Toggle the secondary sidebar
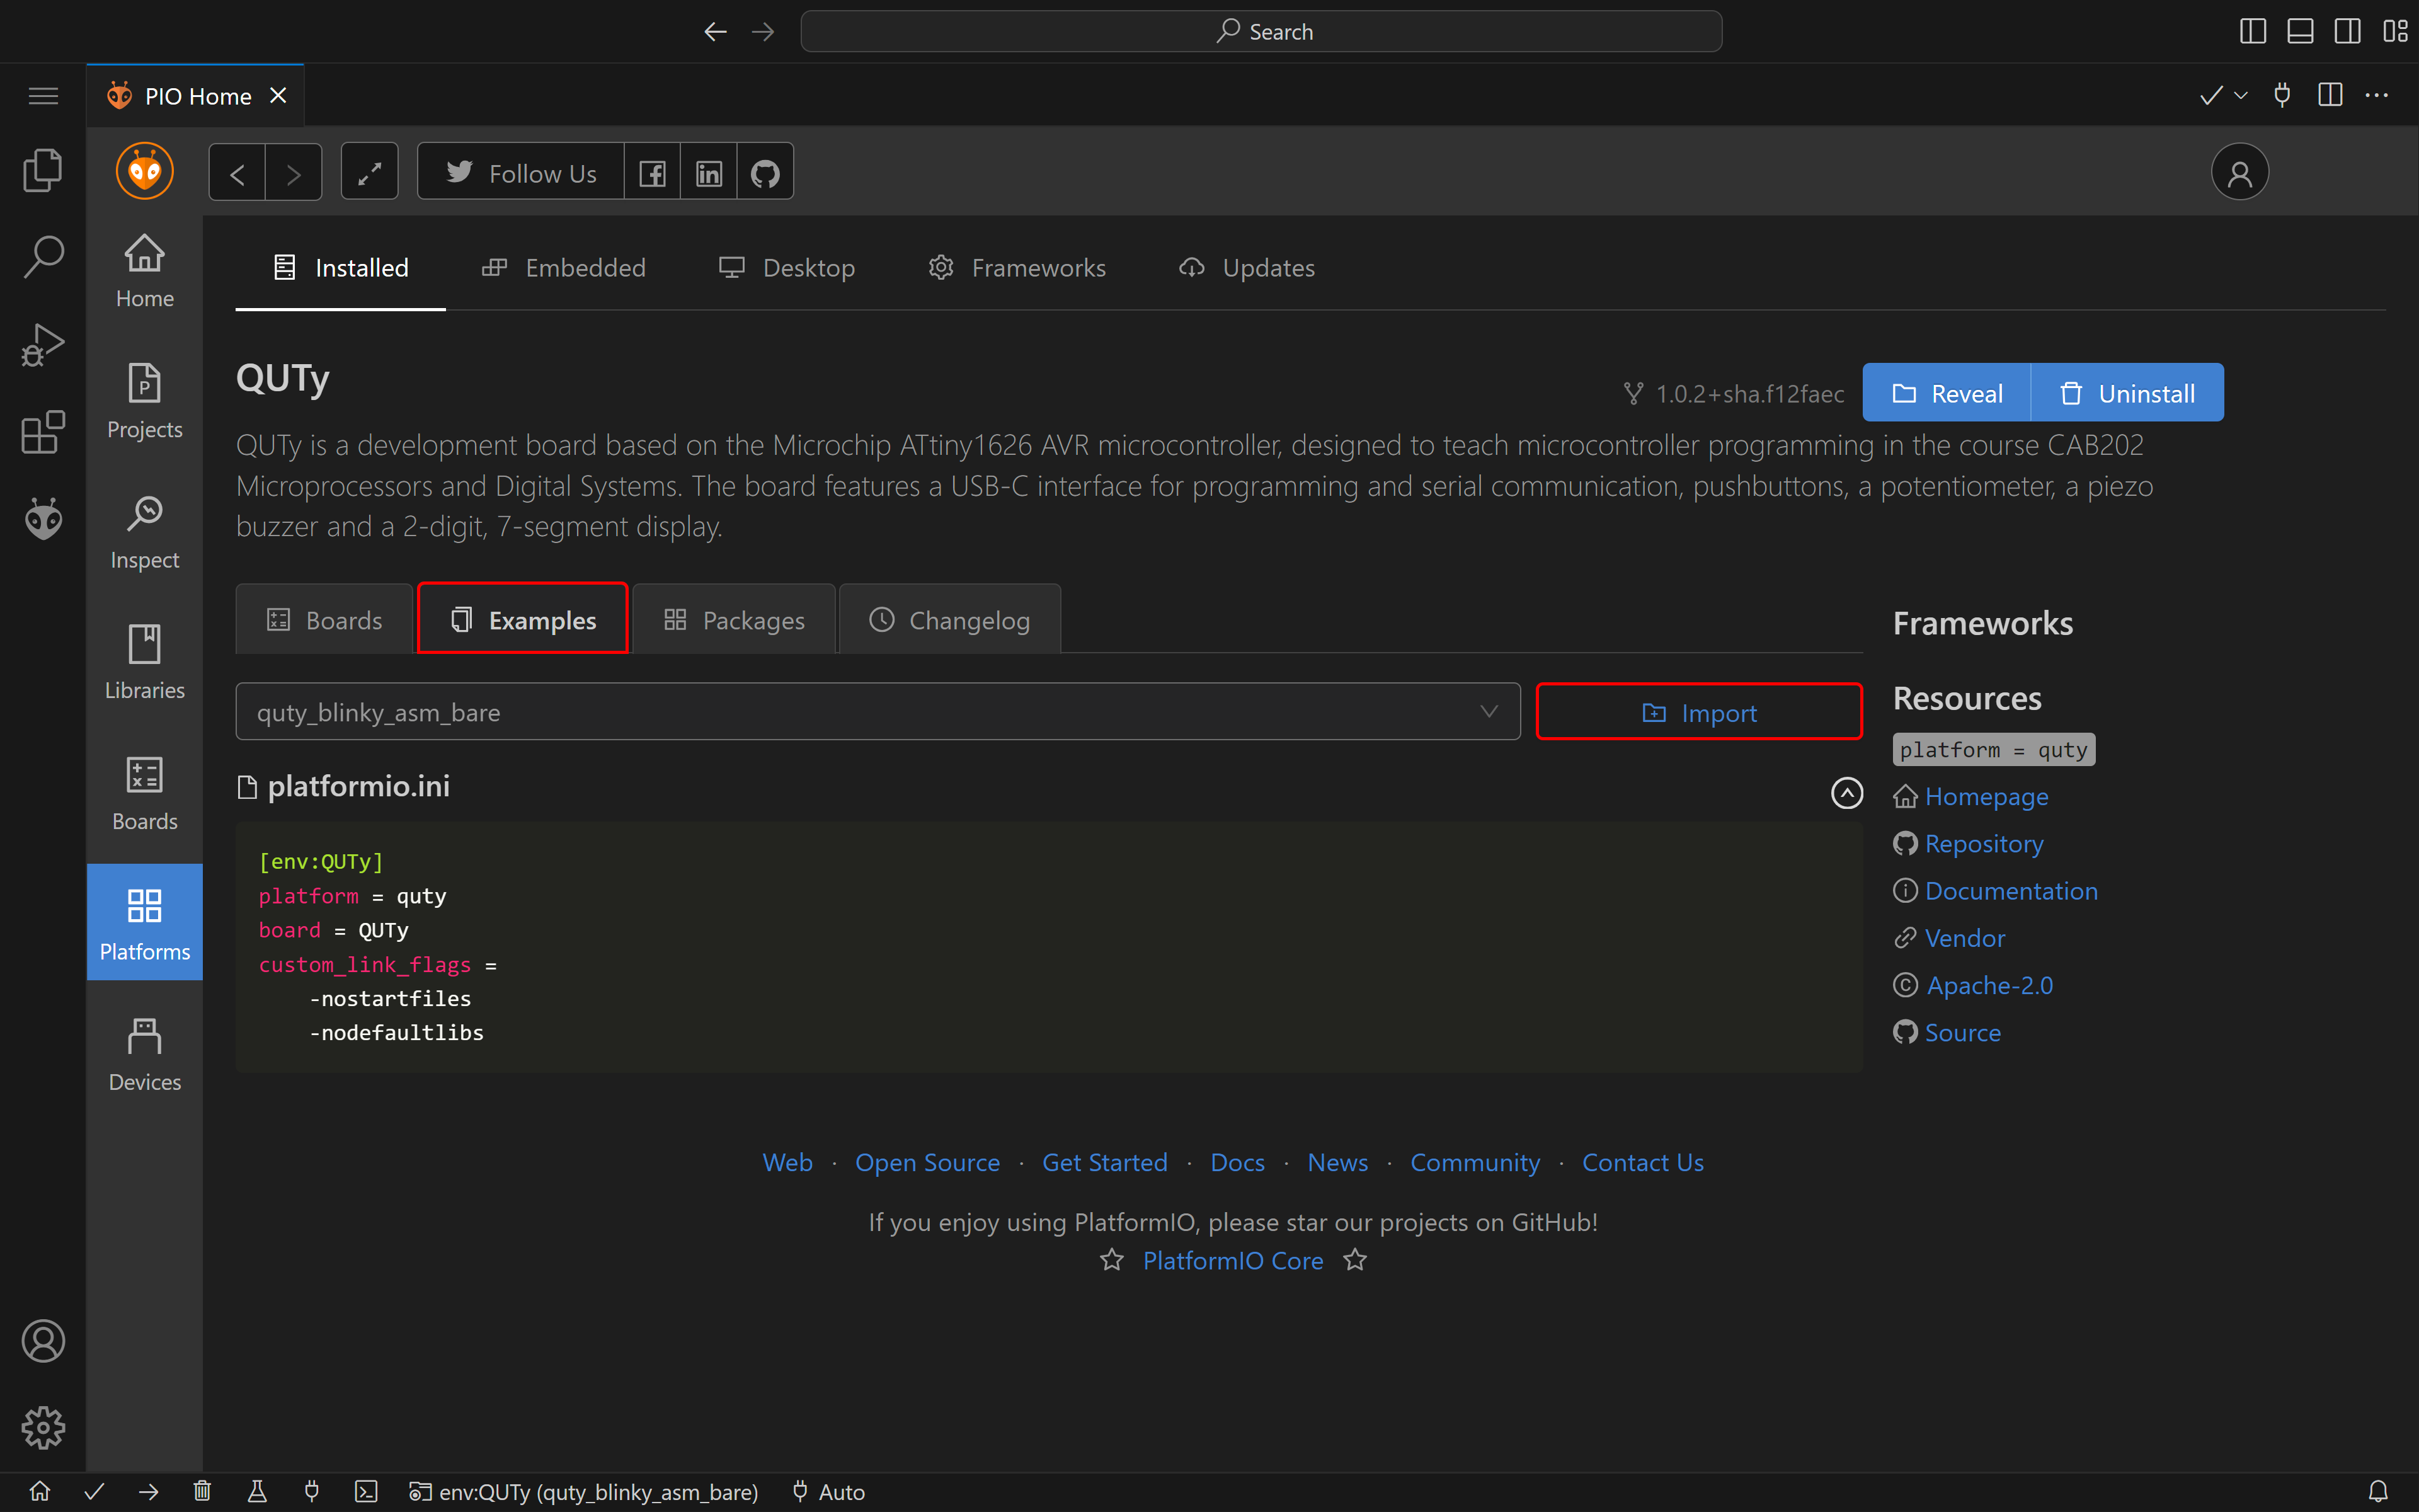The width and height of the screenshot is (2419, 1512). [x=2347, y=31]
